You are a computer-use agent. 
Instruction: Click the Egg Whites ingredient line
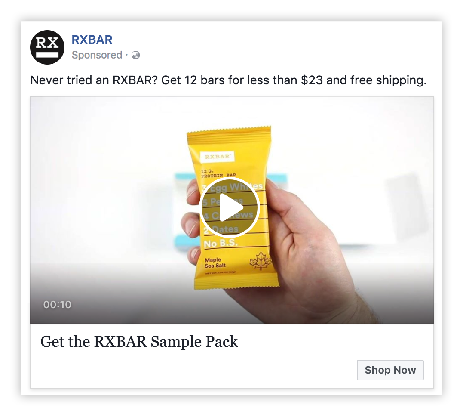click(233, 186)
